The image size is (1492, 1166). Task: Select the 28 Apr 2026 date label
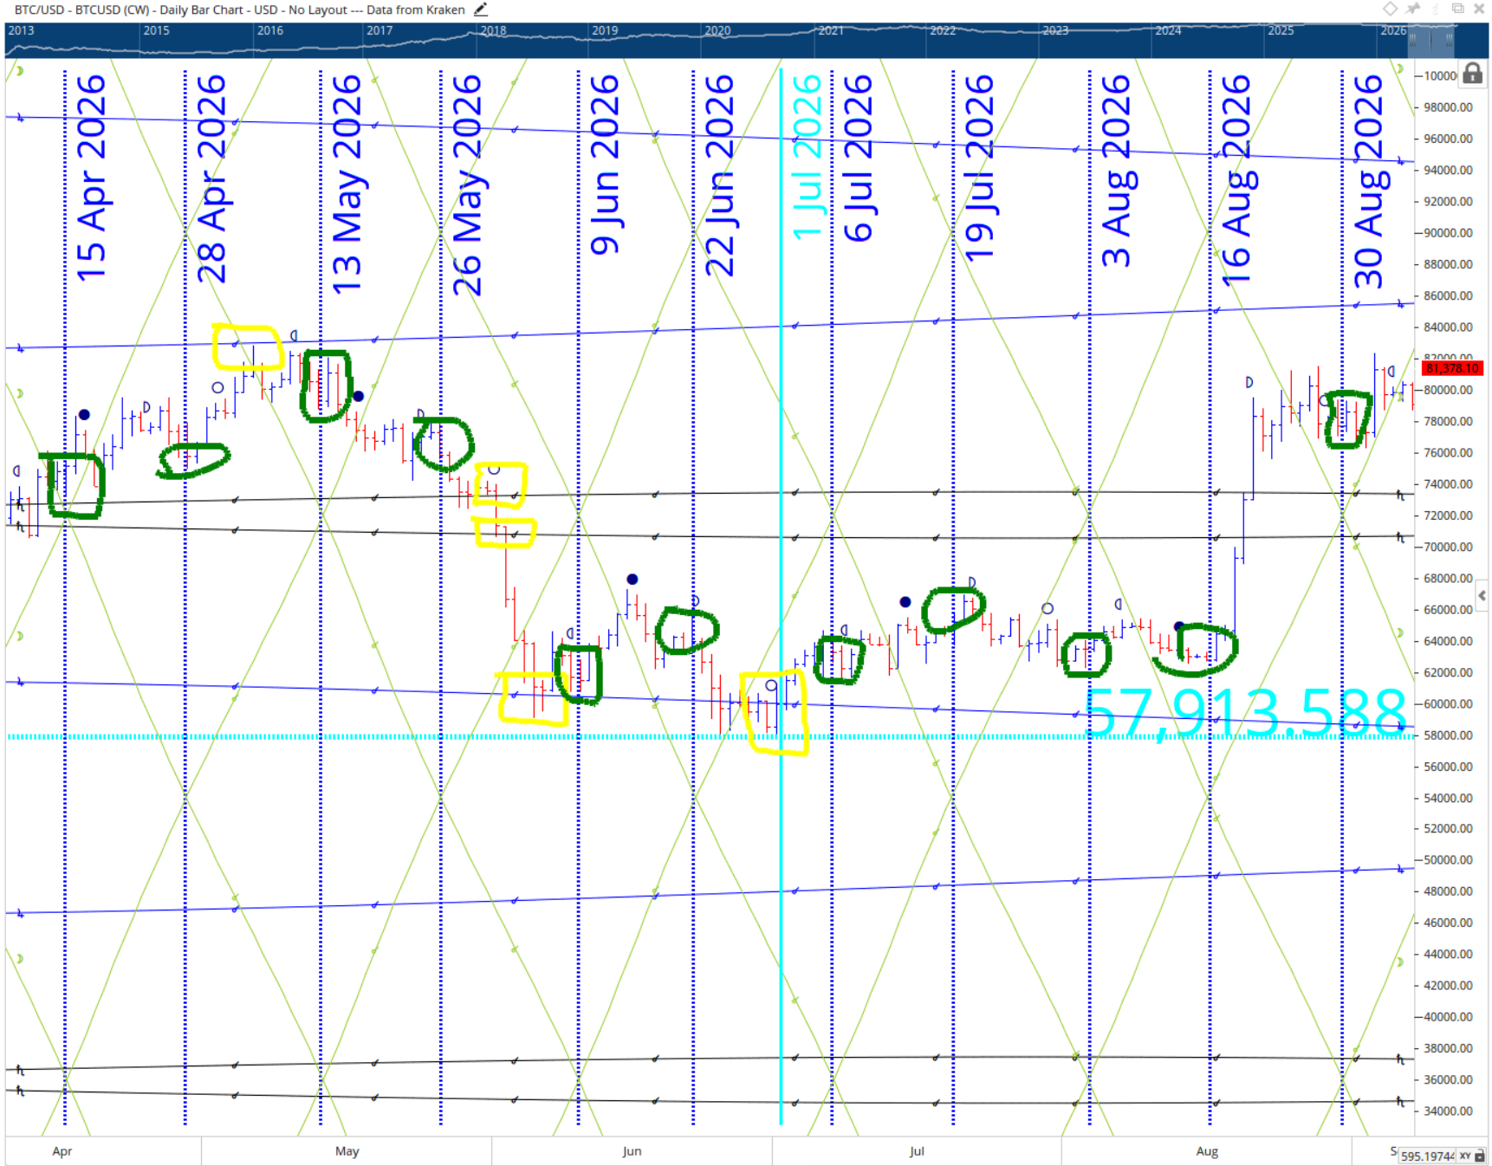(x=212, y=179)
